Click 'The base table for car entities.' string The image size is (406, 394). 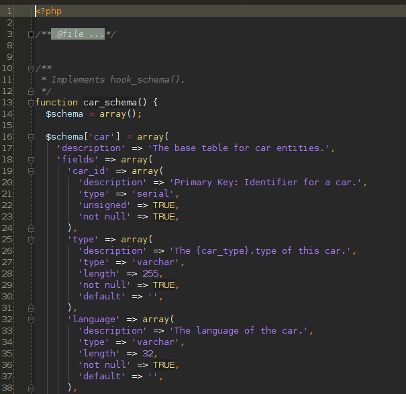pyautogui.click(x=238, y=148)
